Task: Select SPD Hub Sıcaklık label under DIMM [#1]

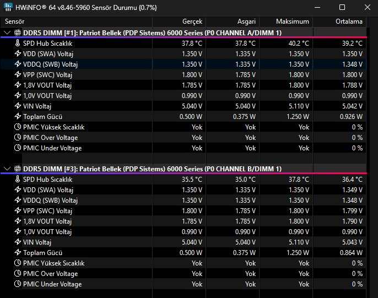Action: tap(48, 44)
